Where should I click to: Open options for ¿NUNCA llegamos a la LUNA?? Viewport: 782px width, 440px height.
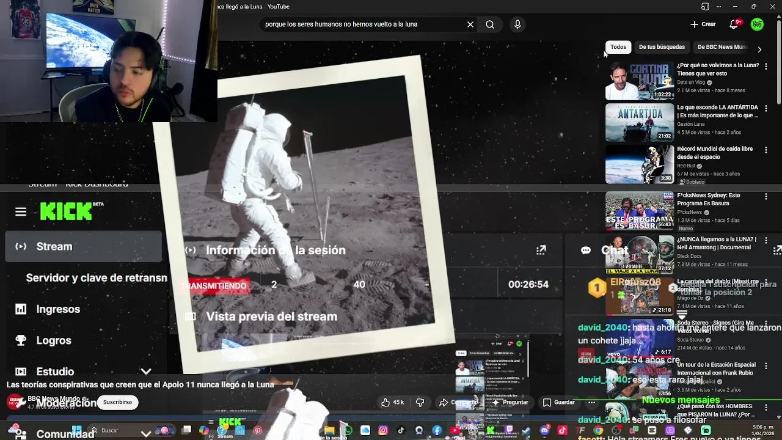coord(766,240)
